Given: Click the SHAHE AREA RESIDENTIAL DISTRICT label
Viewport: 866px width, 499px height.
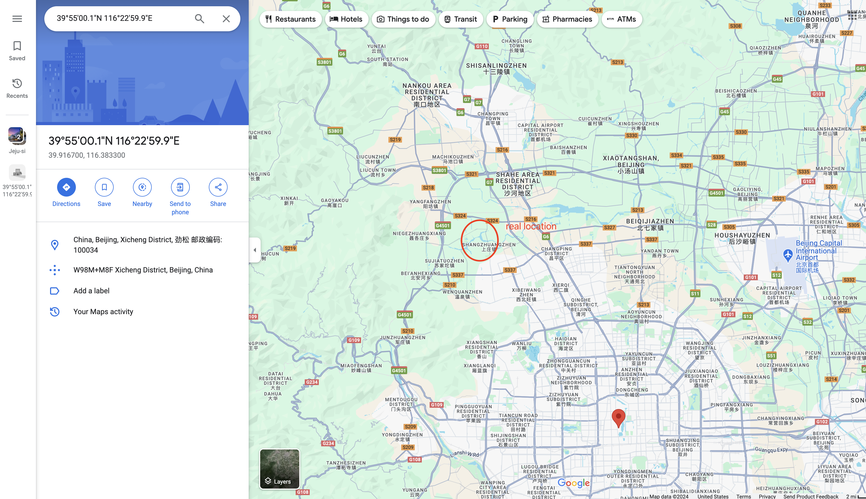Looking at the screenshot, I should pyautogui.click(x=517, y=184).
